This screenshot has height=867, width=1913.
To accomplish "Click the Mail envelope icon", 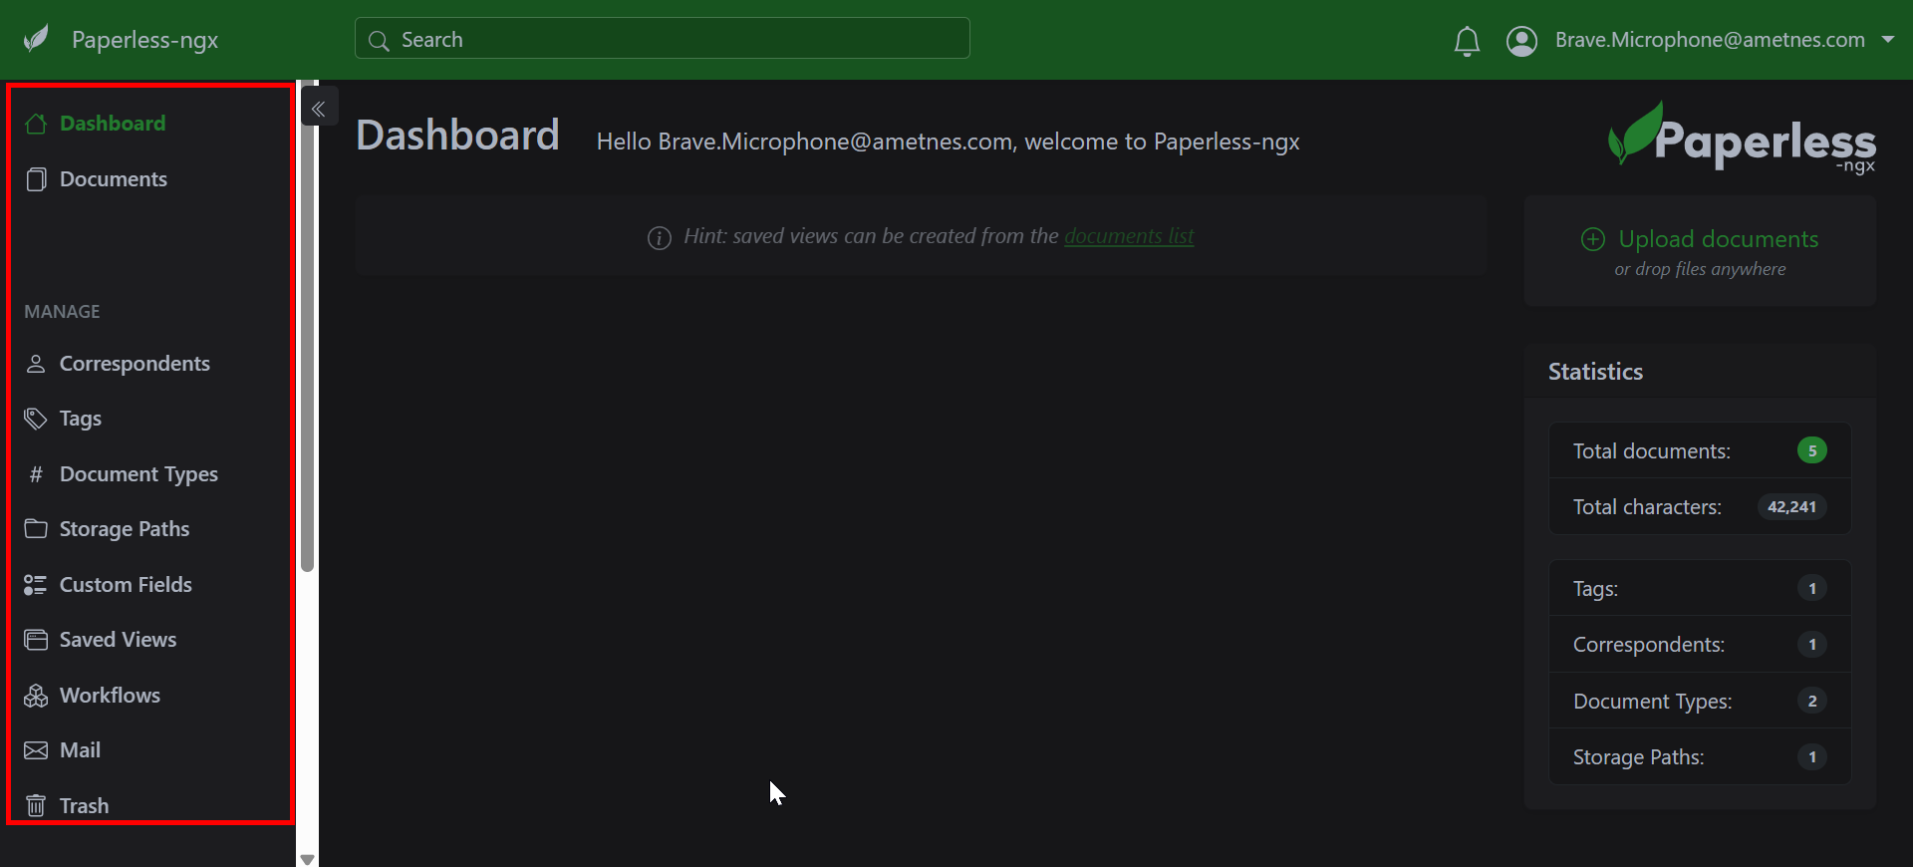I will click(36, 750).
